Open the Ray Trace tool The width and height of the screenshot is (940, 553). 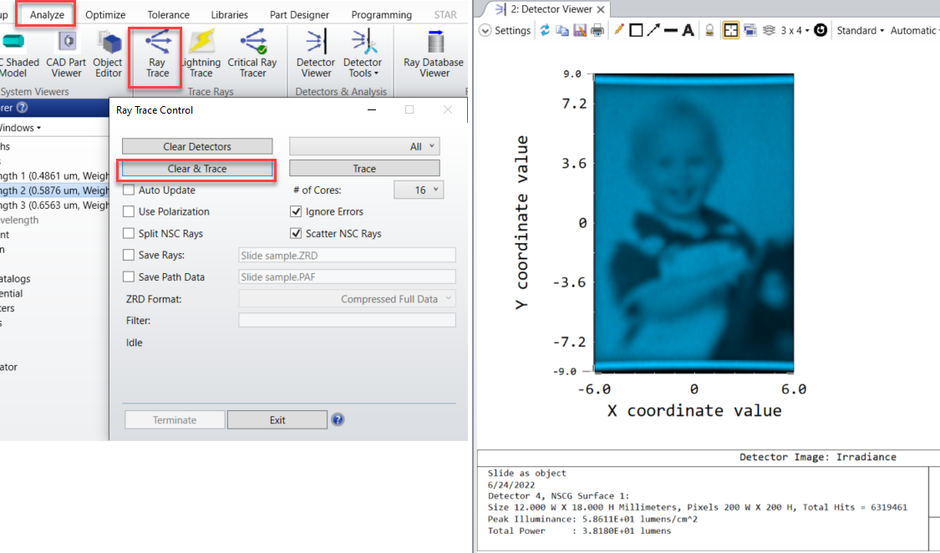point(157,56)
